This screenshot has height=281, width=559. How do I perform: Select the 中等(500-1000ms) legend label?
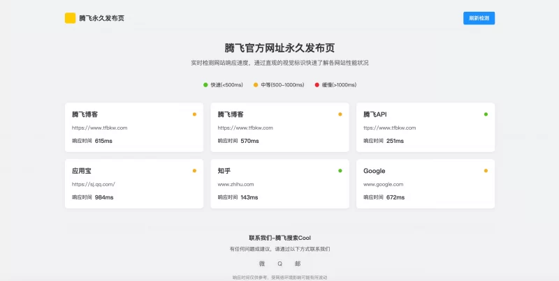pyautogui.click(x=283, y=85)
